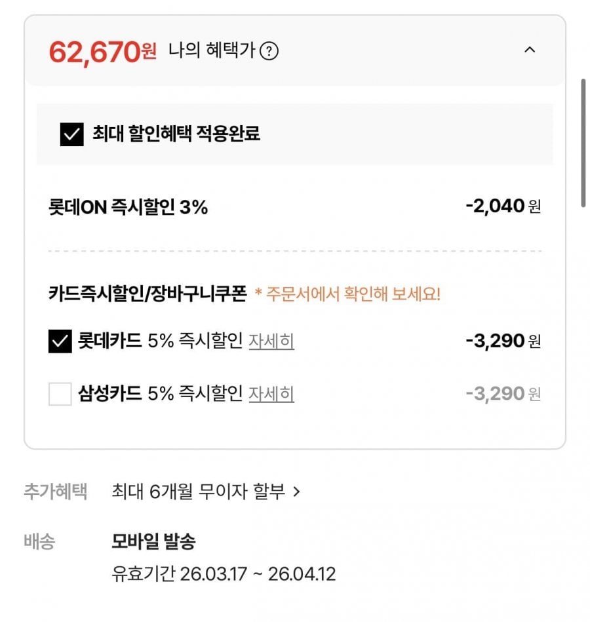The width and height of the screenshot is (590, 622).
Task: Click the red 62,670원 price
Action: click(102, 52)
